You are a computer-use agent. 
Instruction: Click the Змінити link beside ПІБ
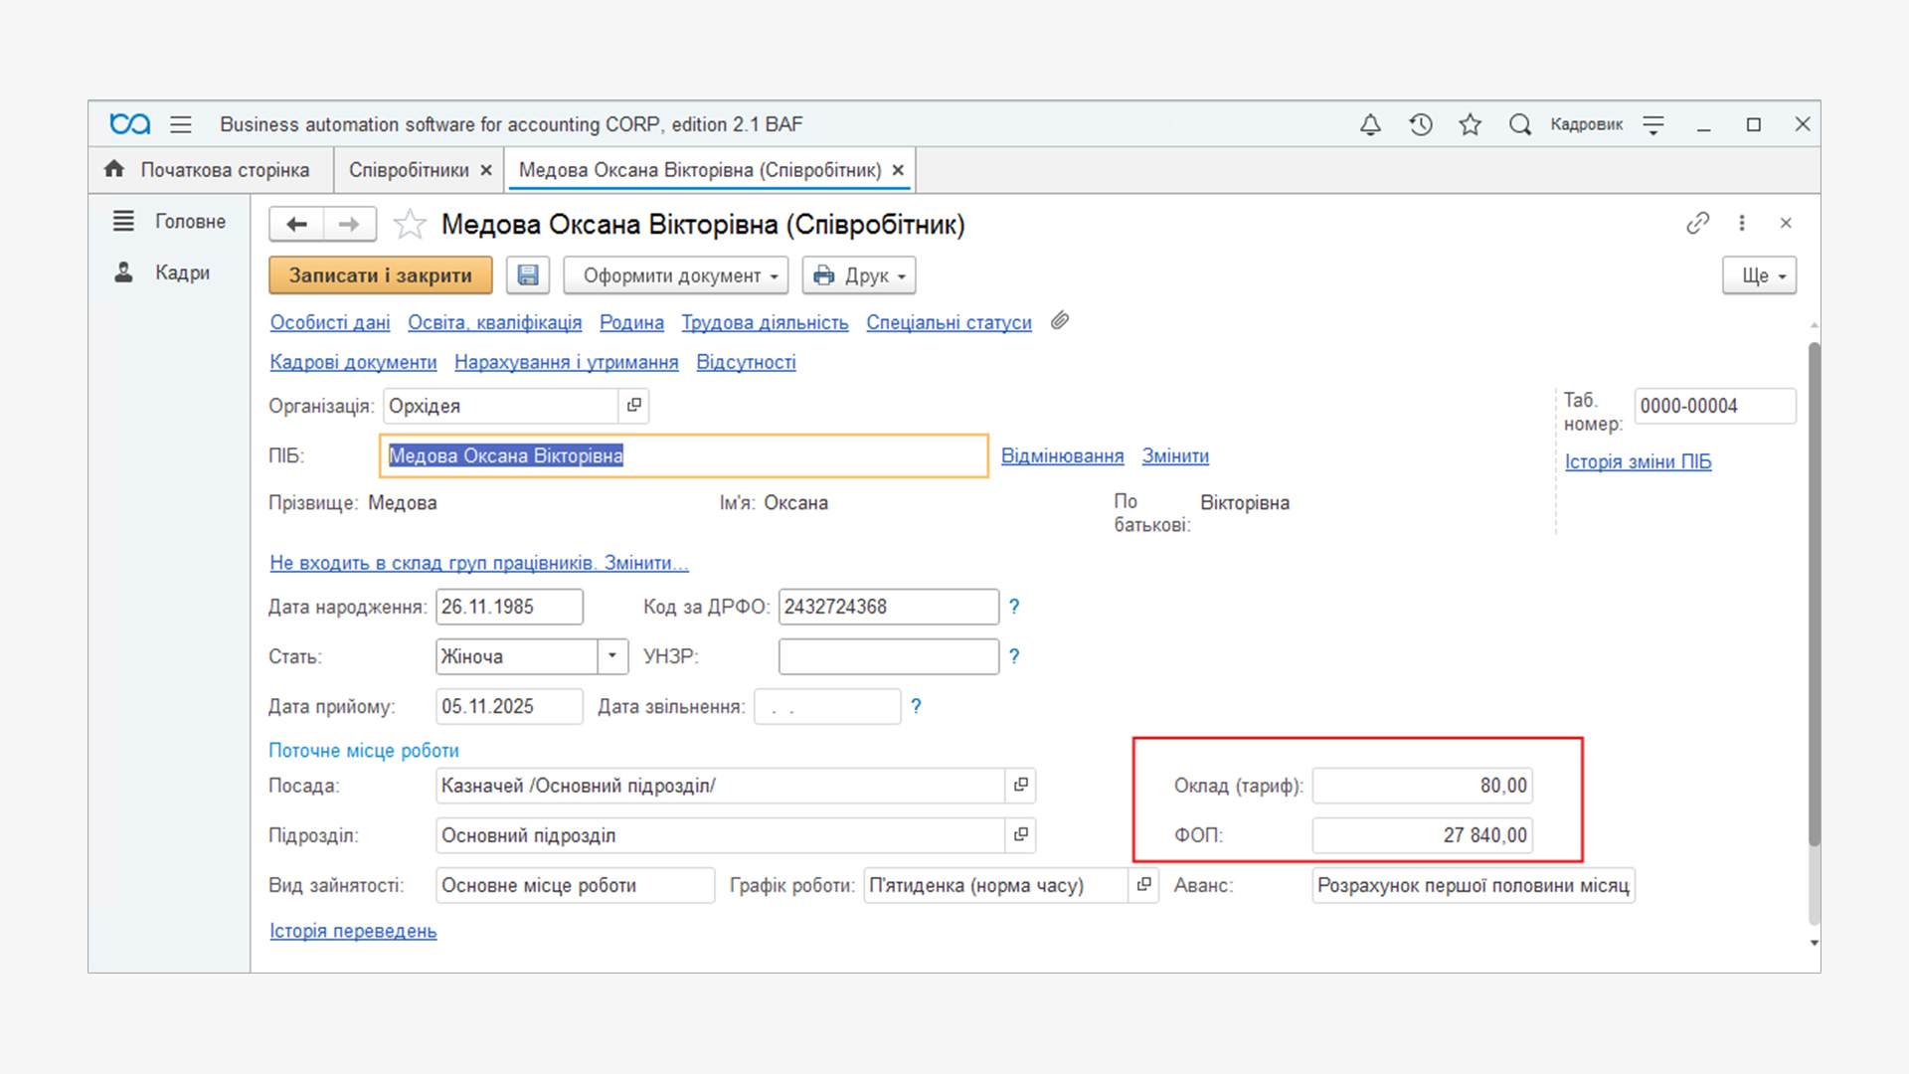tap(1175, 455)
